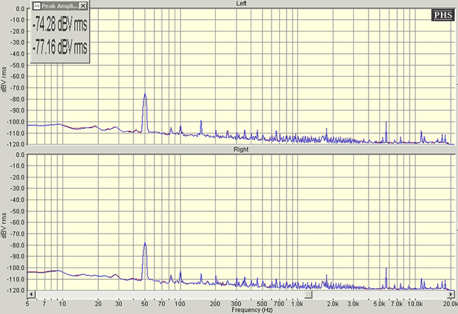458x314 pixels.
Task: Click the 100 frequency axis label
Action: click(x=180, y=304)
